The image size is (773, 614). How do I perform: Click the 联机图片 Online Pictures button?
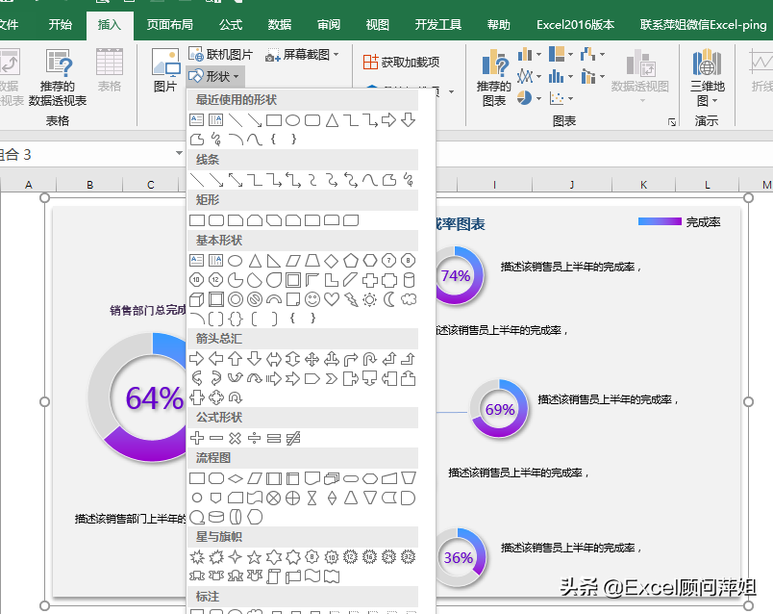pyautogui.click(x=220, y=54)
